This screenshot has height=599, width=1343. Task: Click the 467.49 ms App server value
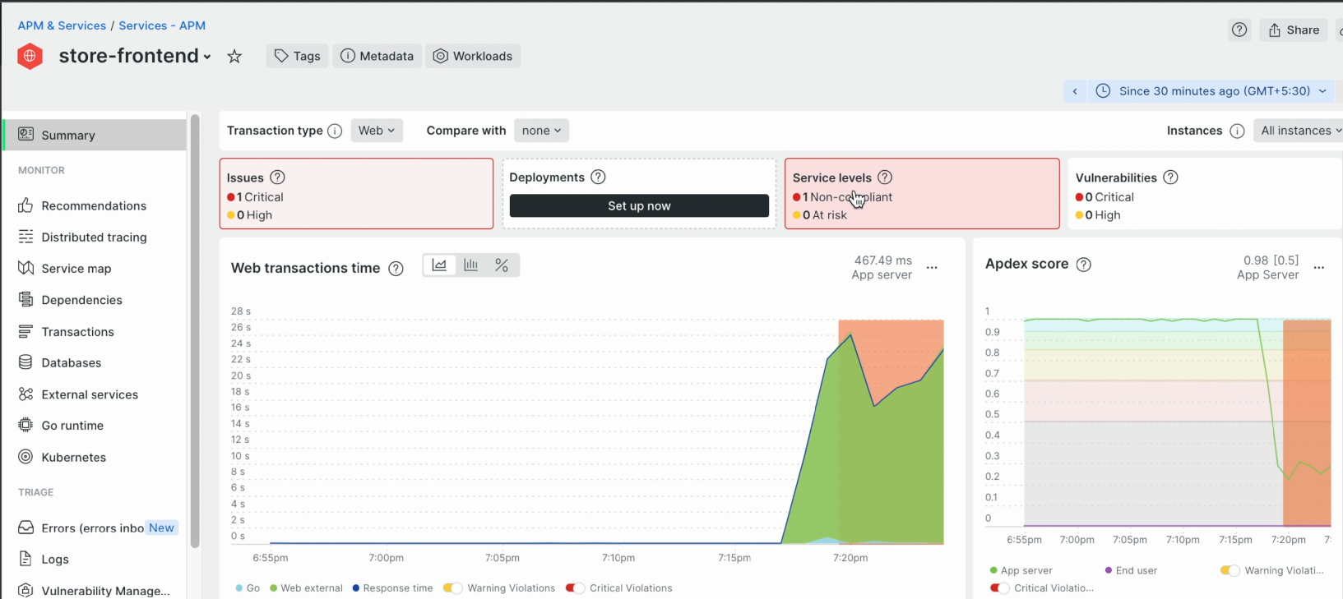[882, 267]
